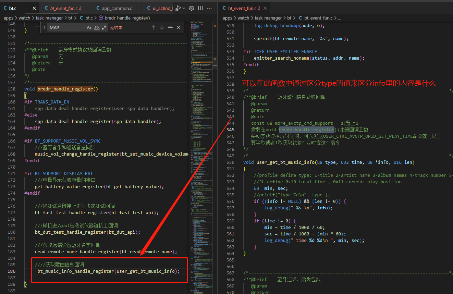Open the run options dropdown arrow
453x294 pixels.
pyautogui.click(x=184, y=8)
